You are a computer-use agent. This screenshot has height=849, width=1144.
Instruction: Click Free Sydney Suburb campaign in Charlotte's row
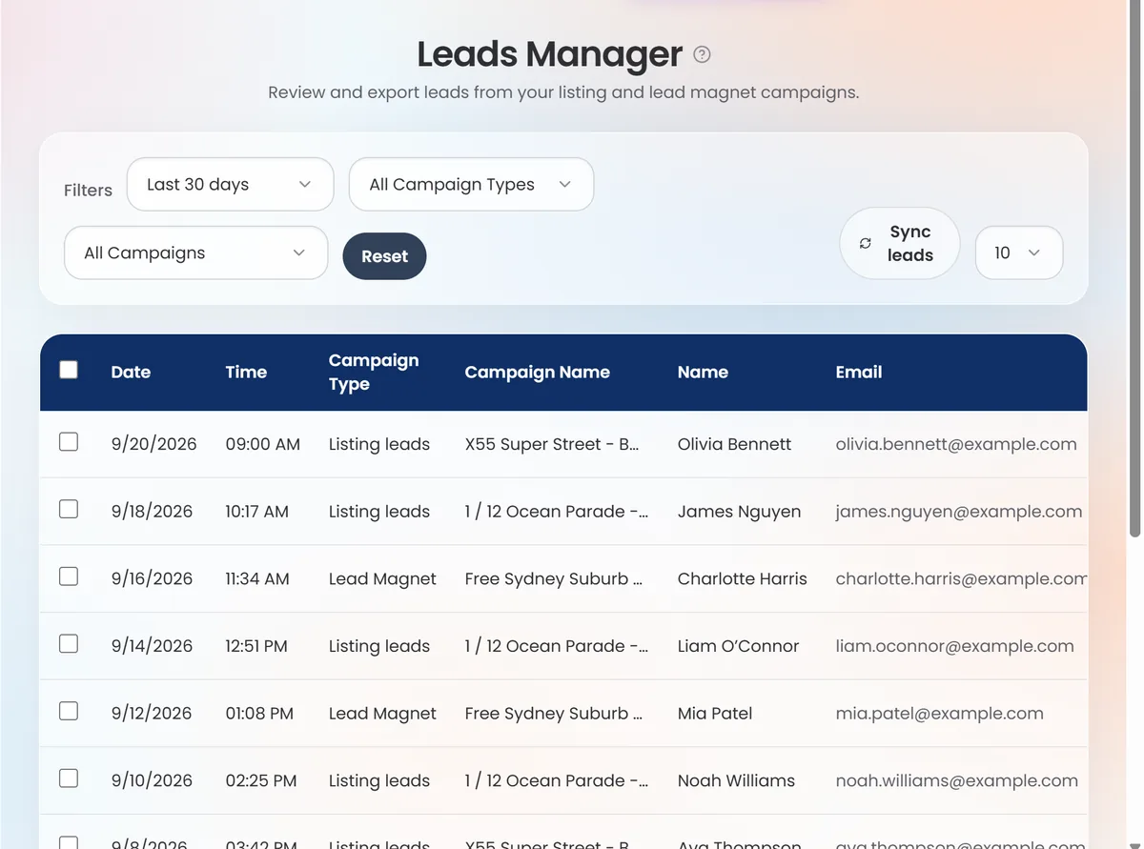[x=554, y=578]
